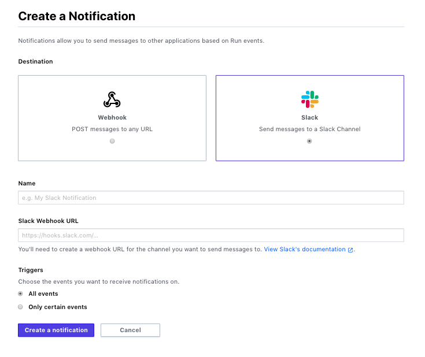Click the "All events" label text
425x357 pixels.
tap(43, 293)
